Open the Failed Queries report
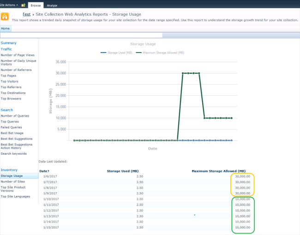This screenshot has width=300, height=235. click(x=11, y=127)
